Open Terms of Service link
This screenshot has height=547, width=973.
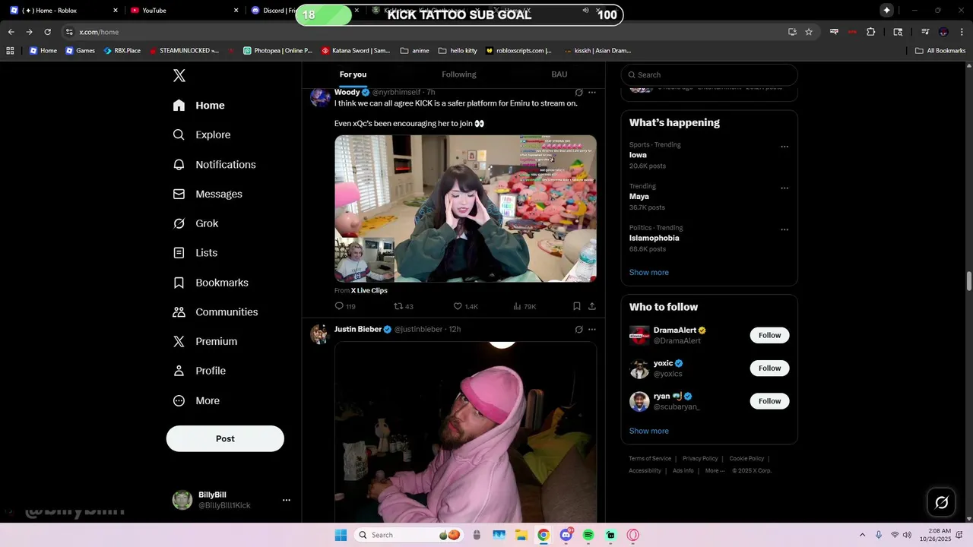pos(650,459)
